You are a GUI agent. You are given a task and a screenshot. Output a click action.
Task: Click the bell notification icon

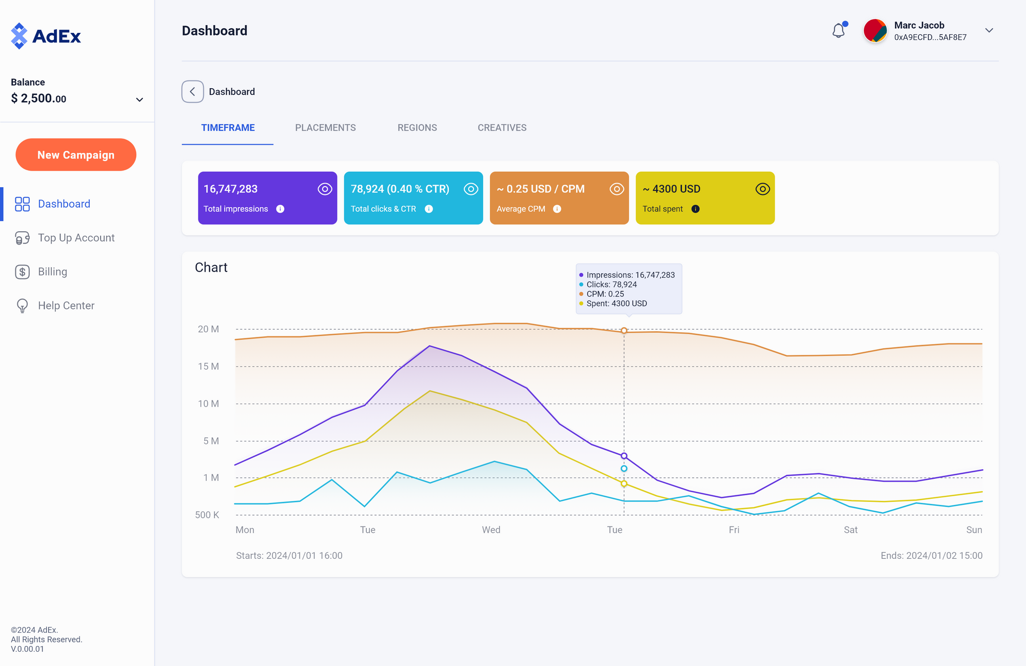coord(838,31)
